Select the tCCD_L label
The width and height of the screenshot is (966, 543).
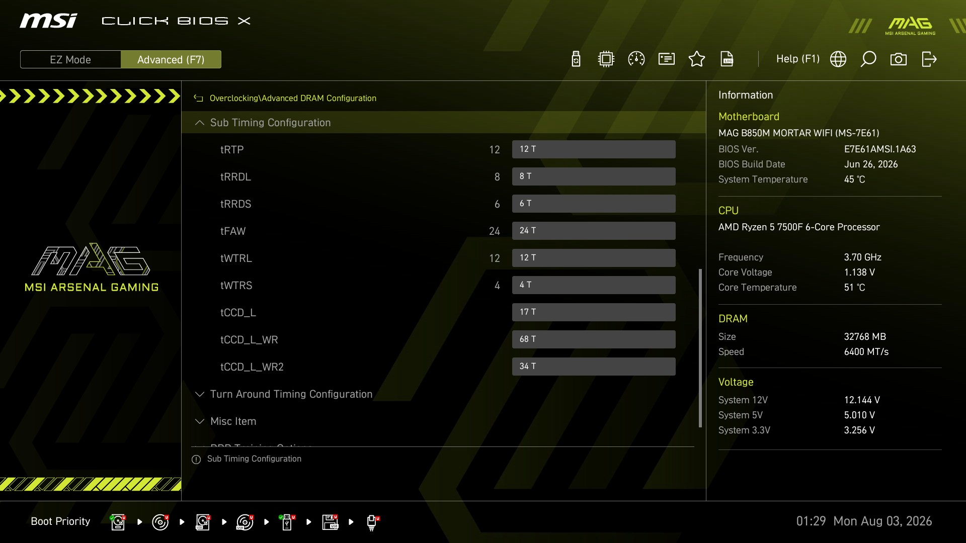click(x=238, y=313)
